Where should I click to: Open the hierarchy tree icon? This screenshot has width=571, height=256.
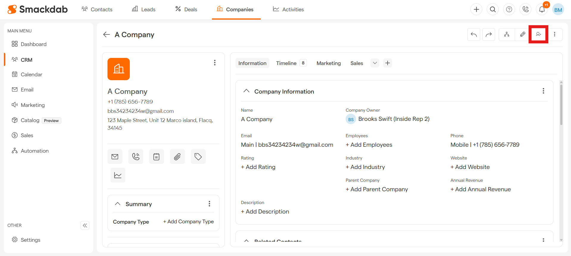tap(506, 34)
